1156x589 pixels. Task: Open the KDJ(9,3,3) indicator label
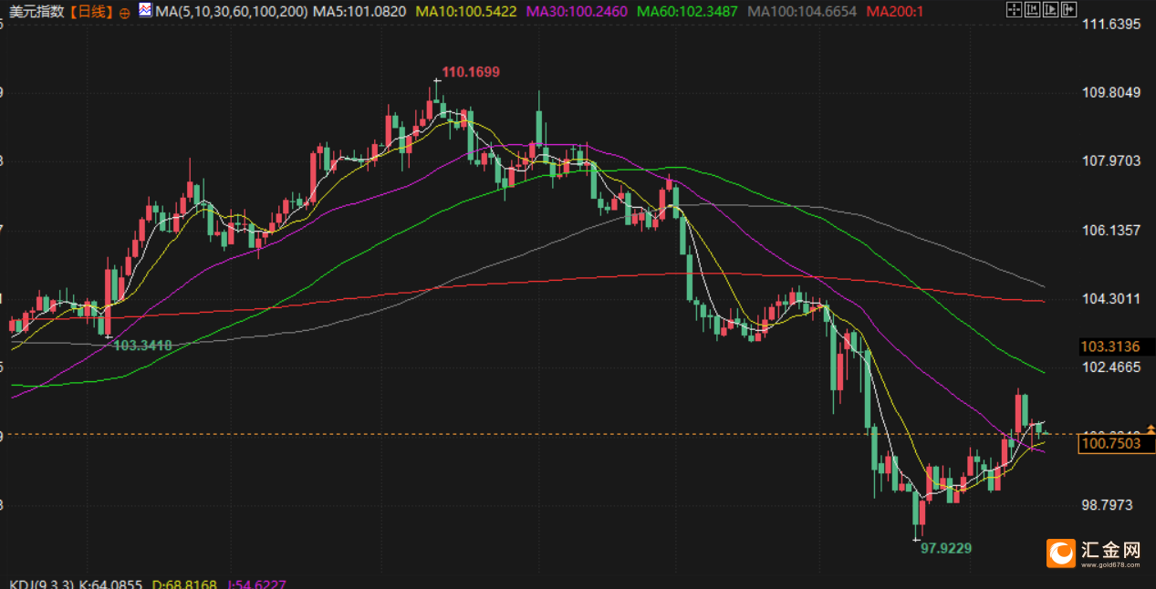click(42, 584)
